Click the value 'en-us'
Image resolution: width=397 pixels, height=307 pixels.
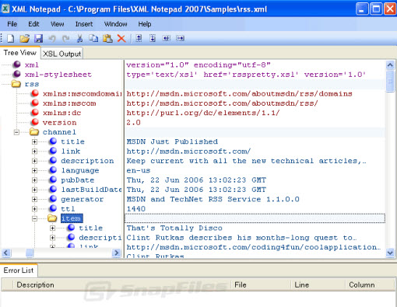coord(139,170)
